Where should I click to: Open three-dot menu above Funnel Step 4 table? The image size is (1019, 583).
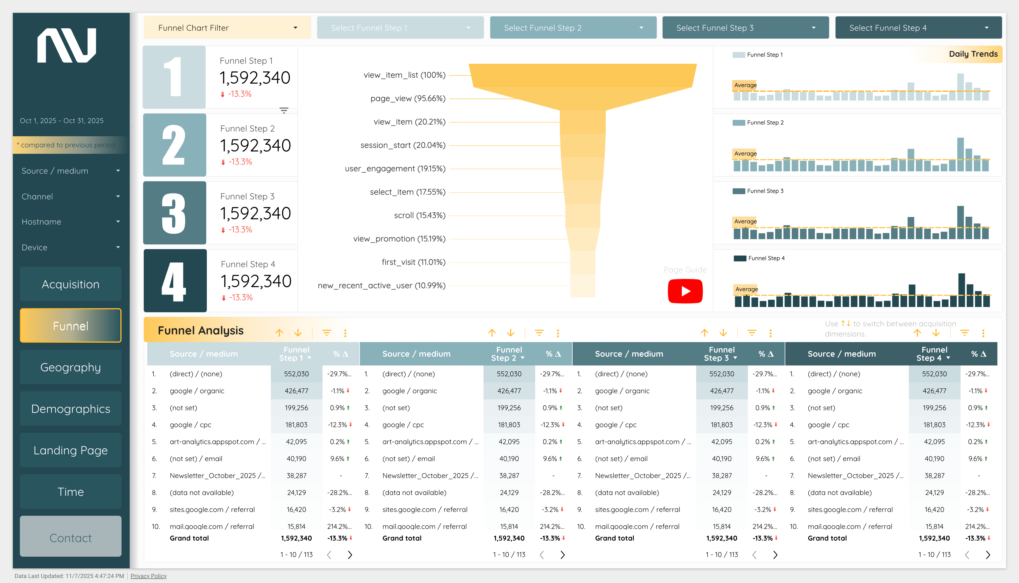pos(983,333)
